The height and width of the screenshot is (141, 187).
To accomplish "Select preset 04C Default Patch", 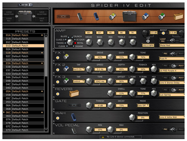I will point(24,84).
